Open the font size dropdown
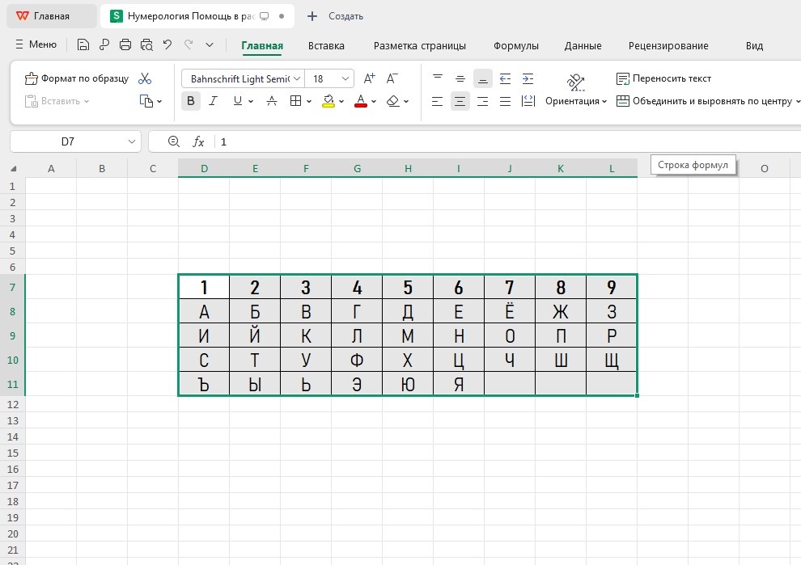This screenshot has width=801, height=565. [345, 78]
